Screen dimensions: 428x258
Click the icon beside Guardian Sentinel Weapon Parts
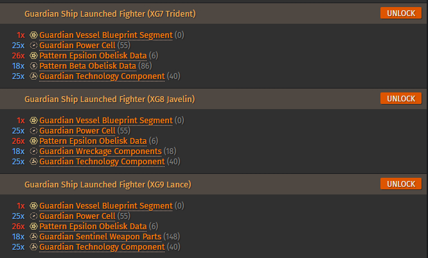(x=33, y=236)
